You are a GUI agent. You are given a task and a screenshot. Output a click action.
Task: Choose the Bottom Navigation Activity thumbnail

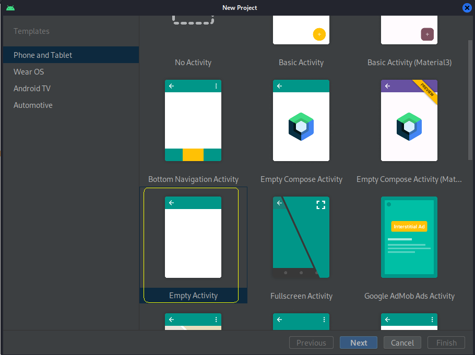pos(193,120)
